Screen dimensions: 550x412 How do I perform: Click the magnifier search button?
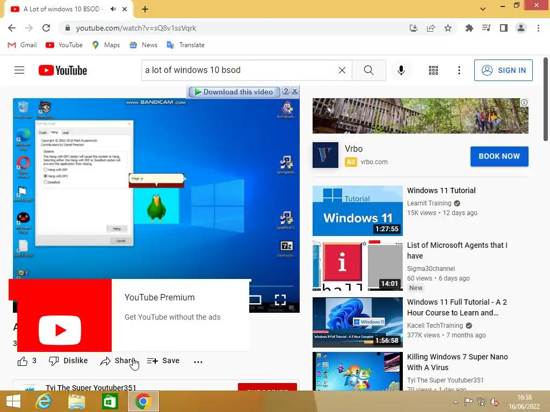pyautogui.click(x=368, y=70)
